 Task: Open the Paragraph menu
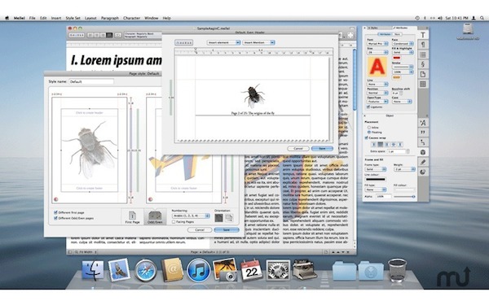pos(110,18)
